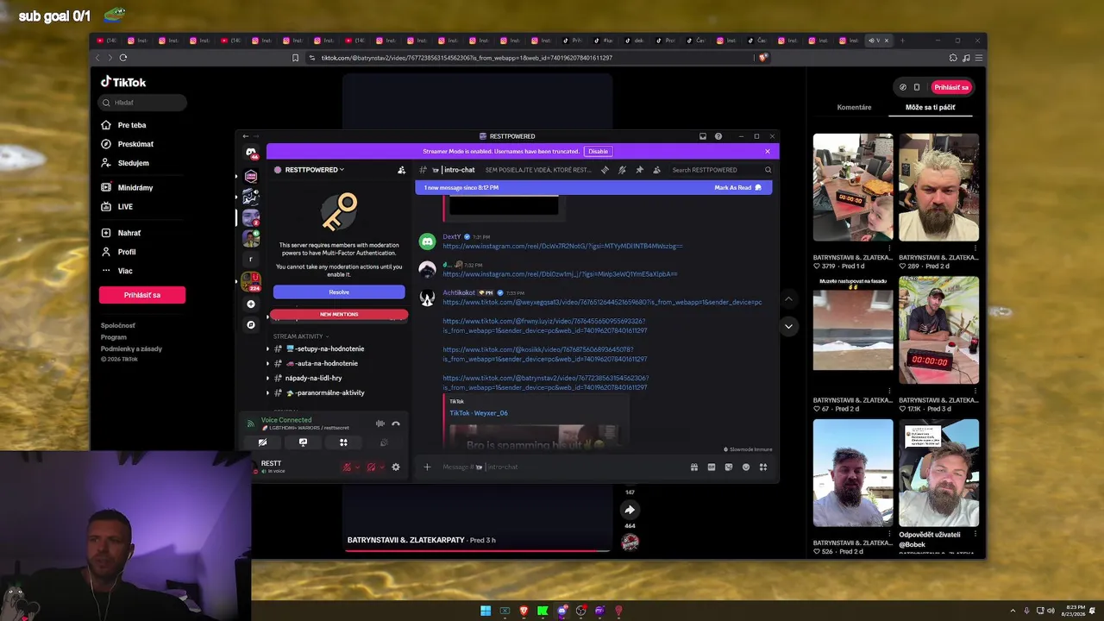Open microphone input options dropdown arrow
This screenshot has height=621, width=1104.
pos(357,467)
